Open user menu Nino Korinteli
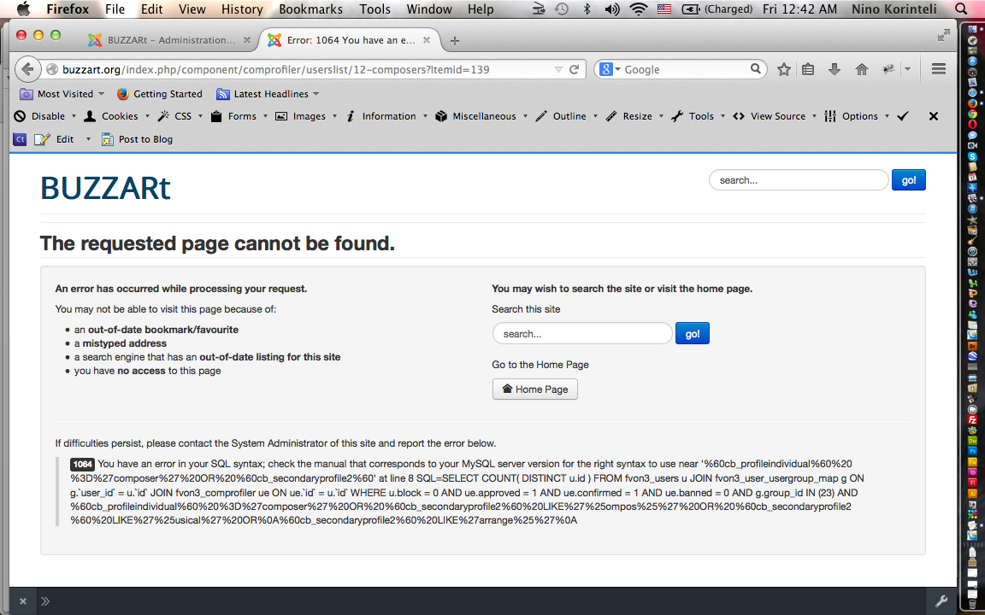The height and width of the screenshot is (615, 985). click(894, 9)
